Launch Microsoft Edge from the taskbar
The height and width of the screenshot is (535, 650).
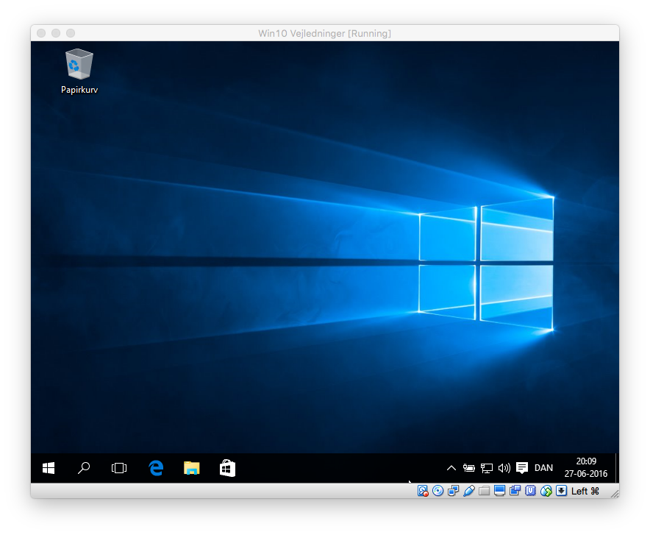pyautogui.click(x=156, y=468)
